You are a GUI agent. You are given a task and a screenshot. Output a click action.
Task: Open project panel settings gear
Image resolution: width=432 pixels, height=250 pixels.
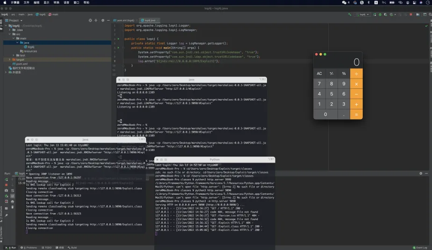103,21
